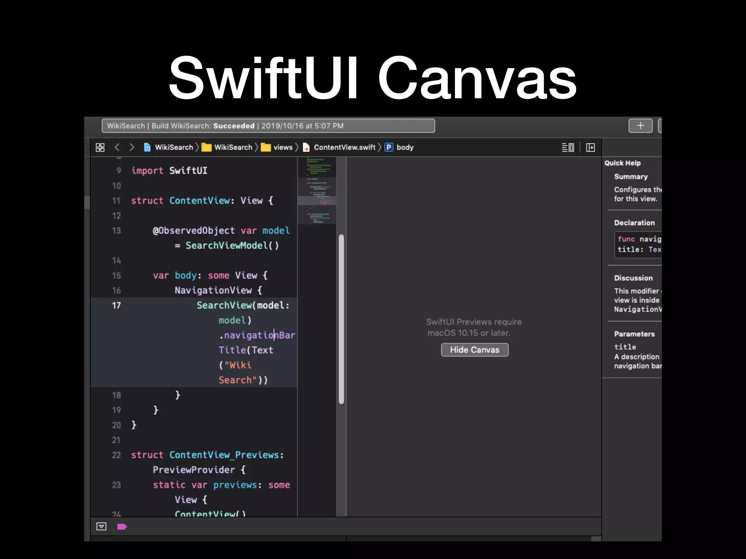Add a new editor pane on right
746x559 pixels.
click(590, 147)
